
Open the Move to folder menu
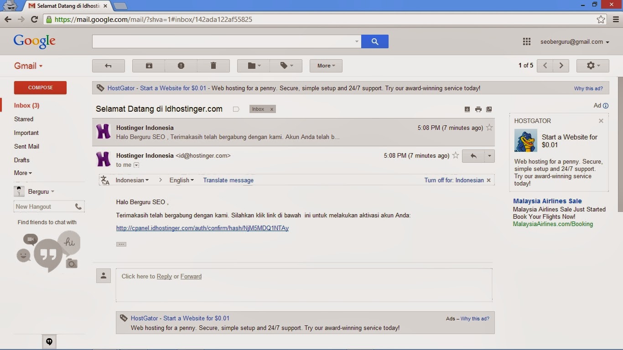click(254, 66)
